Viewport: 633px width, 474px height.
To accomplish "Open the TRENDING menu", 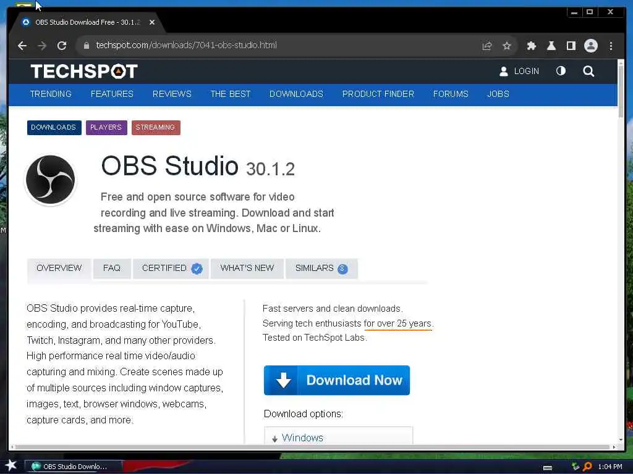I will tap(51, 94).
